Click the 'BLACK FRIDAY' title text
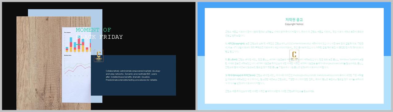The height and width of the screenshot is (112, 393). (x=99, y=37)
